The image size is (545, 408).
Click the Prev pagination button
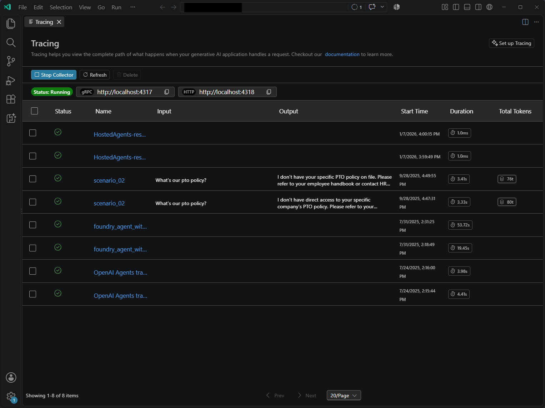pyautogui.click(x=275, y=396)
